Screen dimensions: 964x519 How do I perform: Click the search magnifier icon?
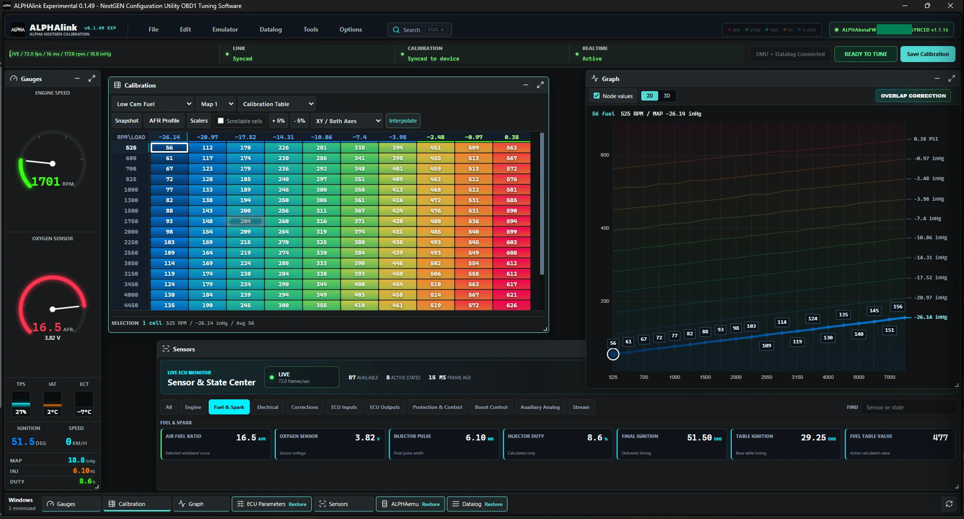coord(396,30)
